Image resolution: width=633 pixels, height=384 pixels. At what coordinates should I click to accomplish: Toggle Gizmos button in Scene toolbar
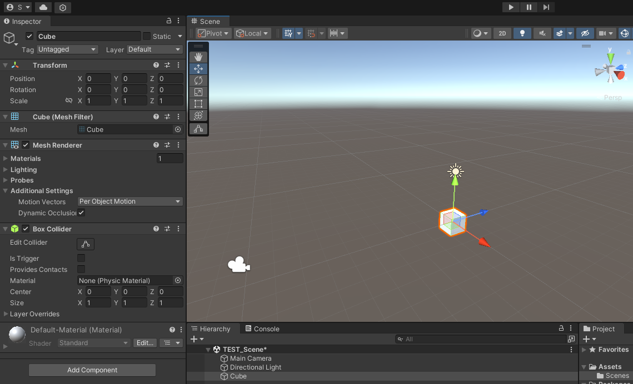click(625, 33)
